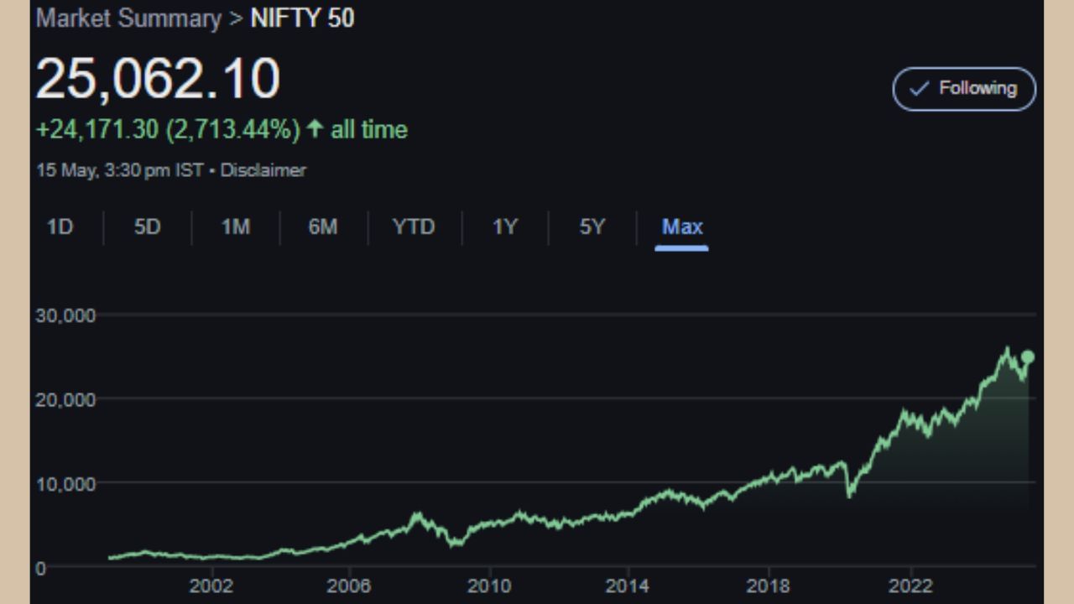
Task: Click the 2010 x-axis label
Action: [x=489, y=585]
